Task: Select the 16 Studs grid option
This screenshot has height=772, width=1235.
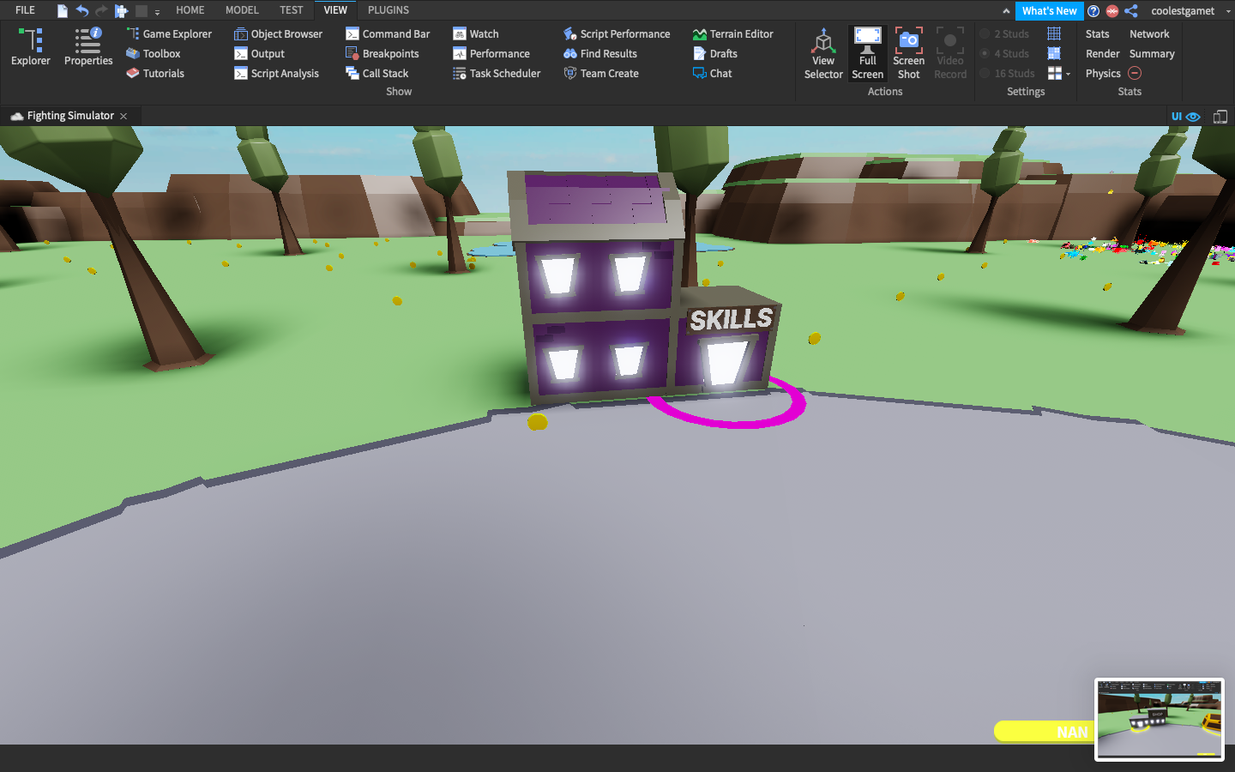Action: 1008,73
